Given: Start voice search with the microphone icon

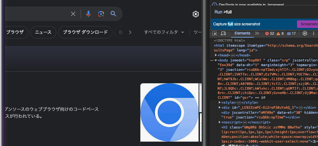Looking at the screenshot, I should (x=88, y=14).
